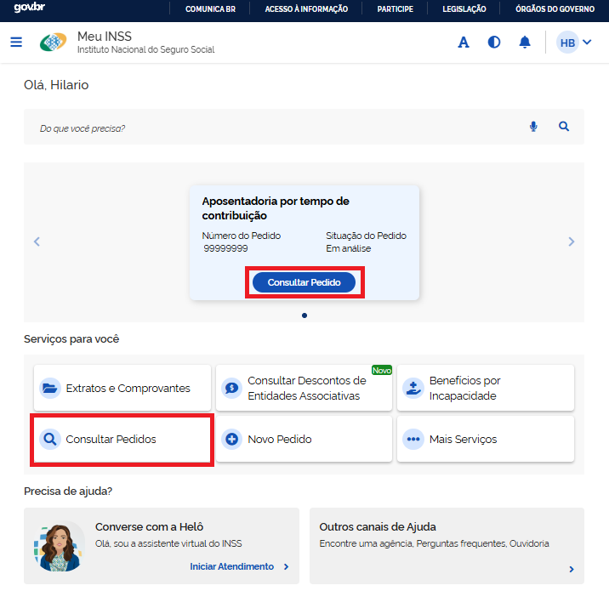
Task: Open Mais Serviços
Action: (x=486, y=439)
